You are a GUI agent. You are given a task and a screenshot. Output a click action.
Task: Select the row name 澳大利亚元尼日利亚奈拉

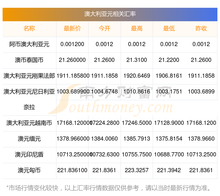click(x=29, y=99)
